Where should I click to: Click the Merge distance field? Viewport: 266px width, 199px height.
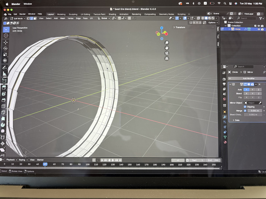point(255,111)
